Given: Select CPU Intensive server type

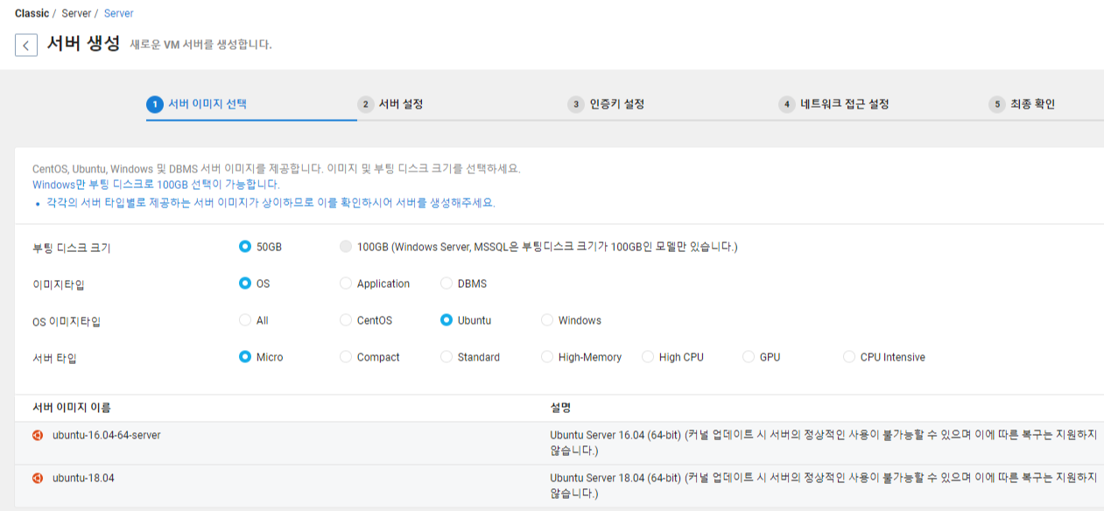Looking at the screenshot, I should (849, 357).
